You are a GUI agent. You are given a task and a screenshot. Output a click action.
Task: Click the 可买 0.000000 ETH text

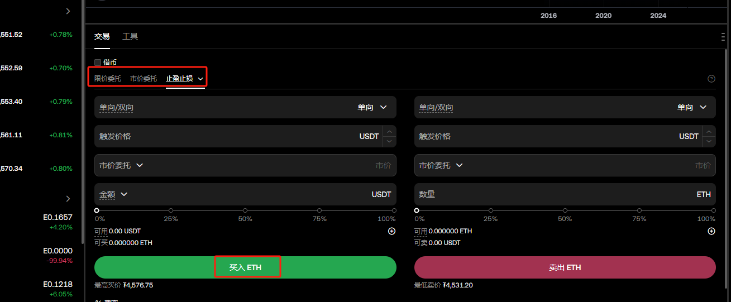click(123, 243)
